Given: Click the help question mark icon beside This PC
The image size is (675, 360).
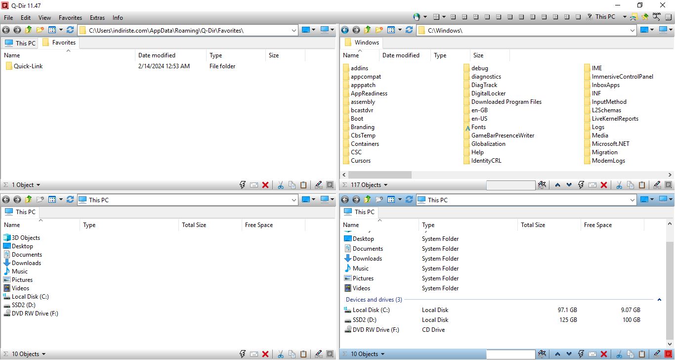Looking at the screenshot, I should click(x=590, y=17).
